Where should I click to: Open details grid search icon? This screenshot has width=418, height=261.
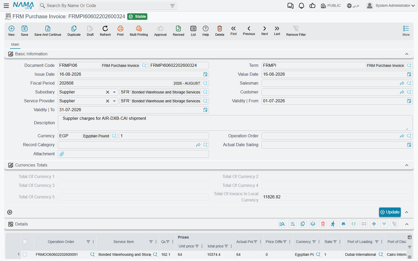[x=282, y=224]
